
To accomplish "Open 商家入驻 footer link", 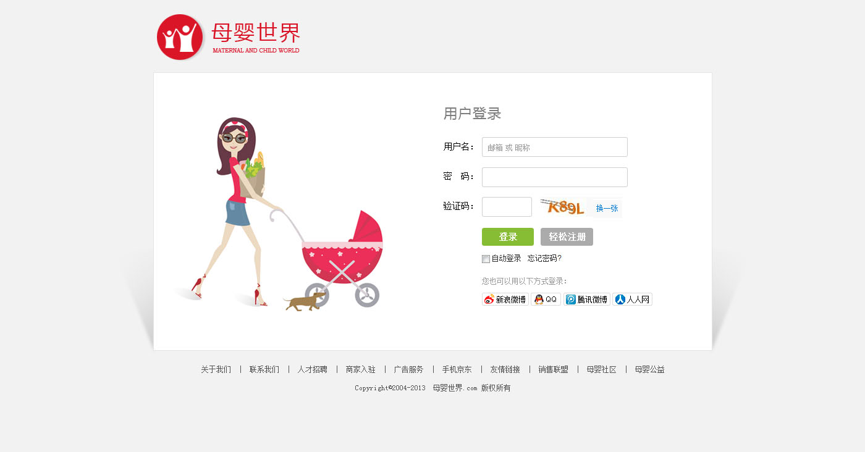I will (361, 370).
